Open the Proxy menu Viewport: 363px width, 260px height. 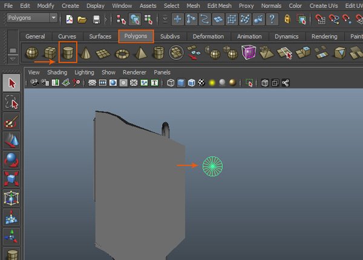246,5
